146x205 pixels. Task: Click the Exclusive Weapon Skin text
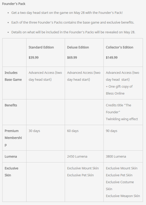click(123, 196)
